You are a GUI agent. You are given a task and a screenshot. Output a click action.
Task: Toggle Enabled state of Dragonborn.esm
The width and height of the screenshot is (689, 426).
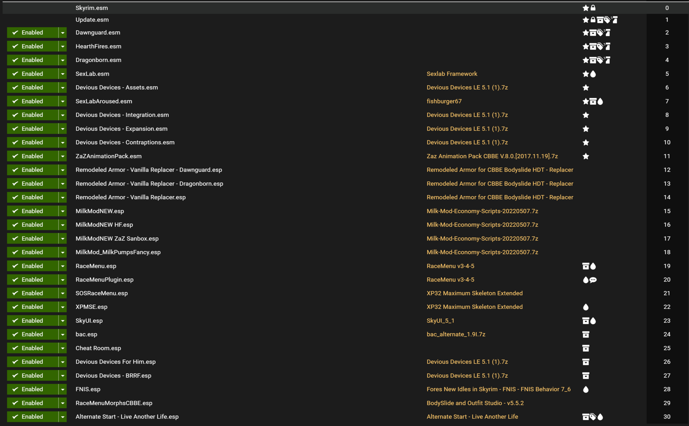pyautogui.click(x=33, y=60)
